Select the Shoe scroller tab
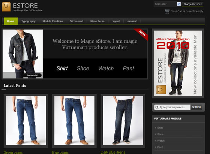 (83, 68)
